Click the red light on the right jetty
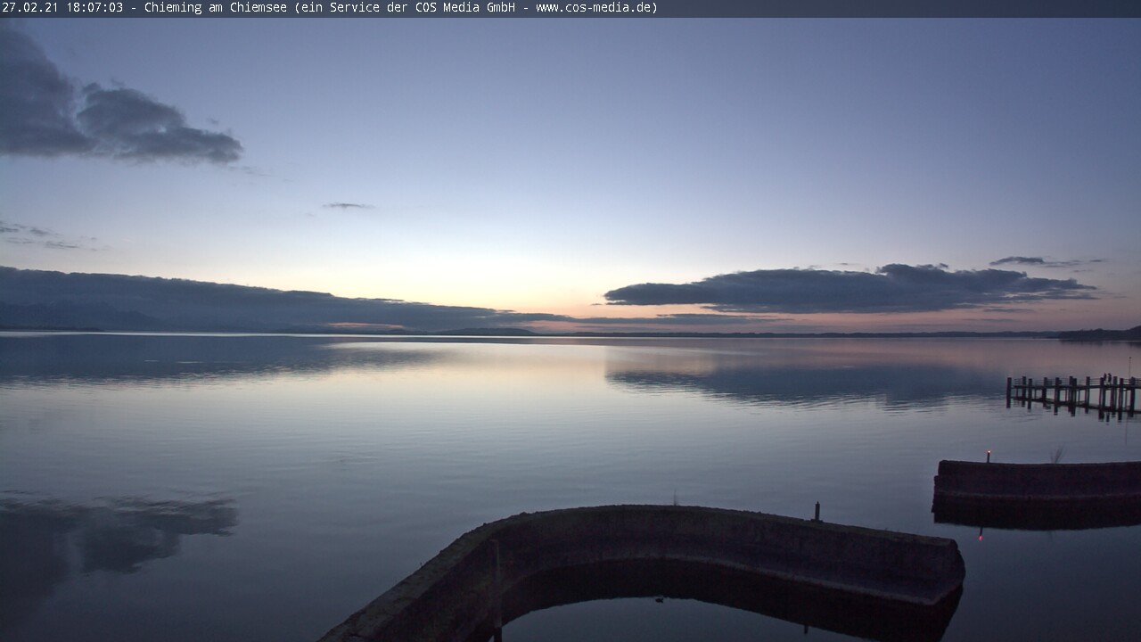Image resolution: width=1141 pixels, height=642 pixels. (x=988, y=454)
